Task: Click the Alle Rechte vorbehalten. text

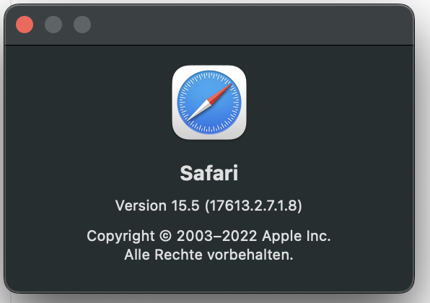Action: 209,255
